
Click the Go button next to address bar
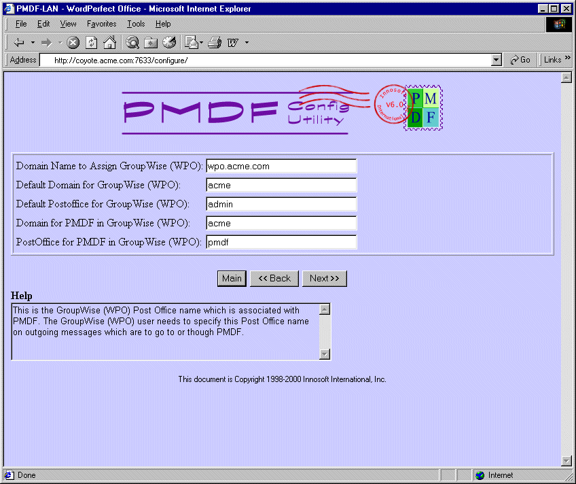[x=520, y=60]
